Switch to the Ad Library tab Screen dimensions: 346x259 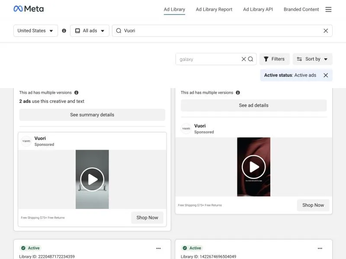[x=174, y=9]
